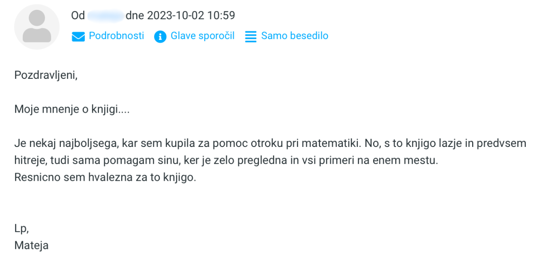The height and width of the screenshot is (257, 557).
Task: Click the closing "Lp," line
Action: [21, 229]
